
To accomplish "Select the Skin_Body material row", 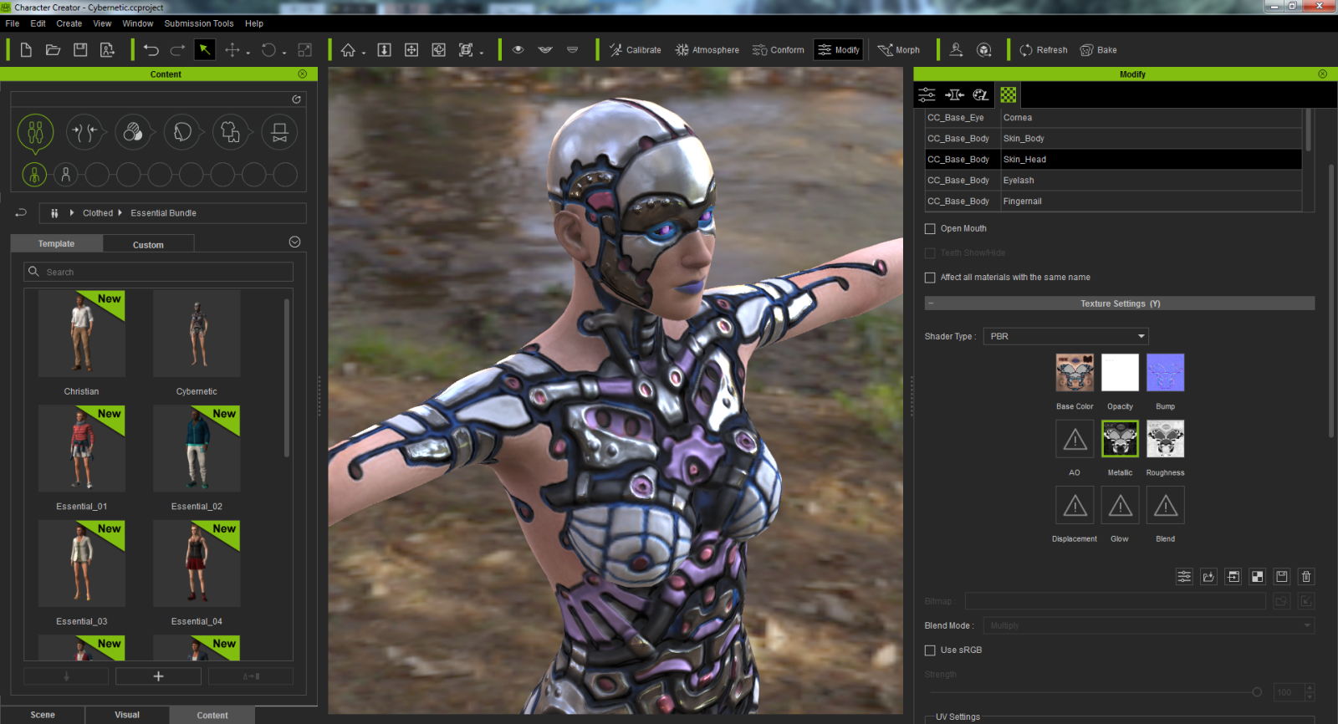I will click(x=1113, y=139).
